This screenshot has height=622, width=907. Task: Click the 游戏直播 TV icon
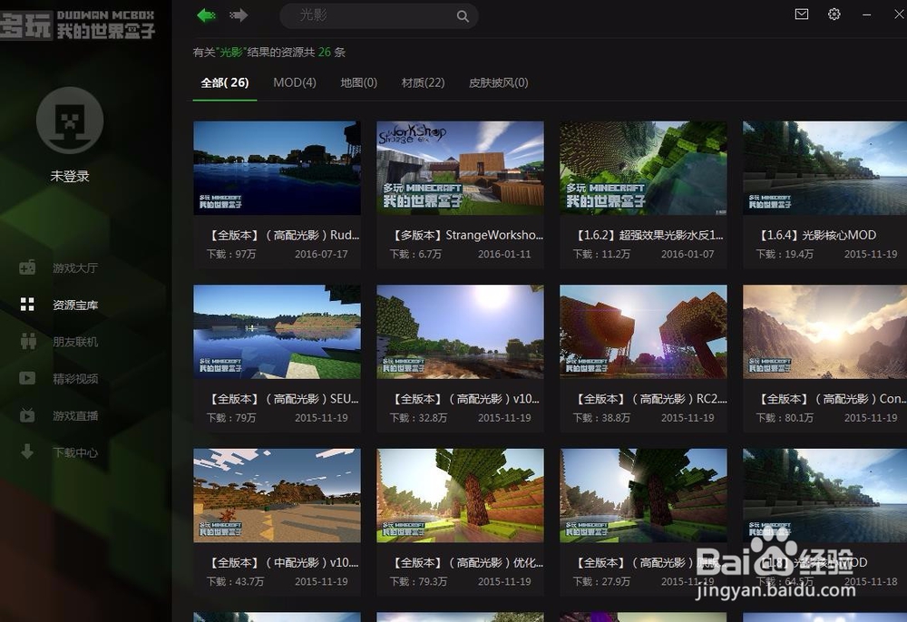pyautogui.click(x=27, y=415)
